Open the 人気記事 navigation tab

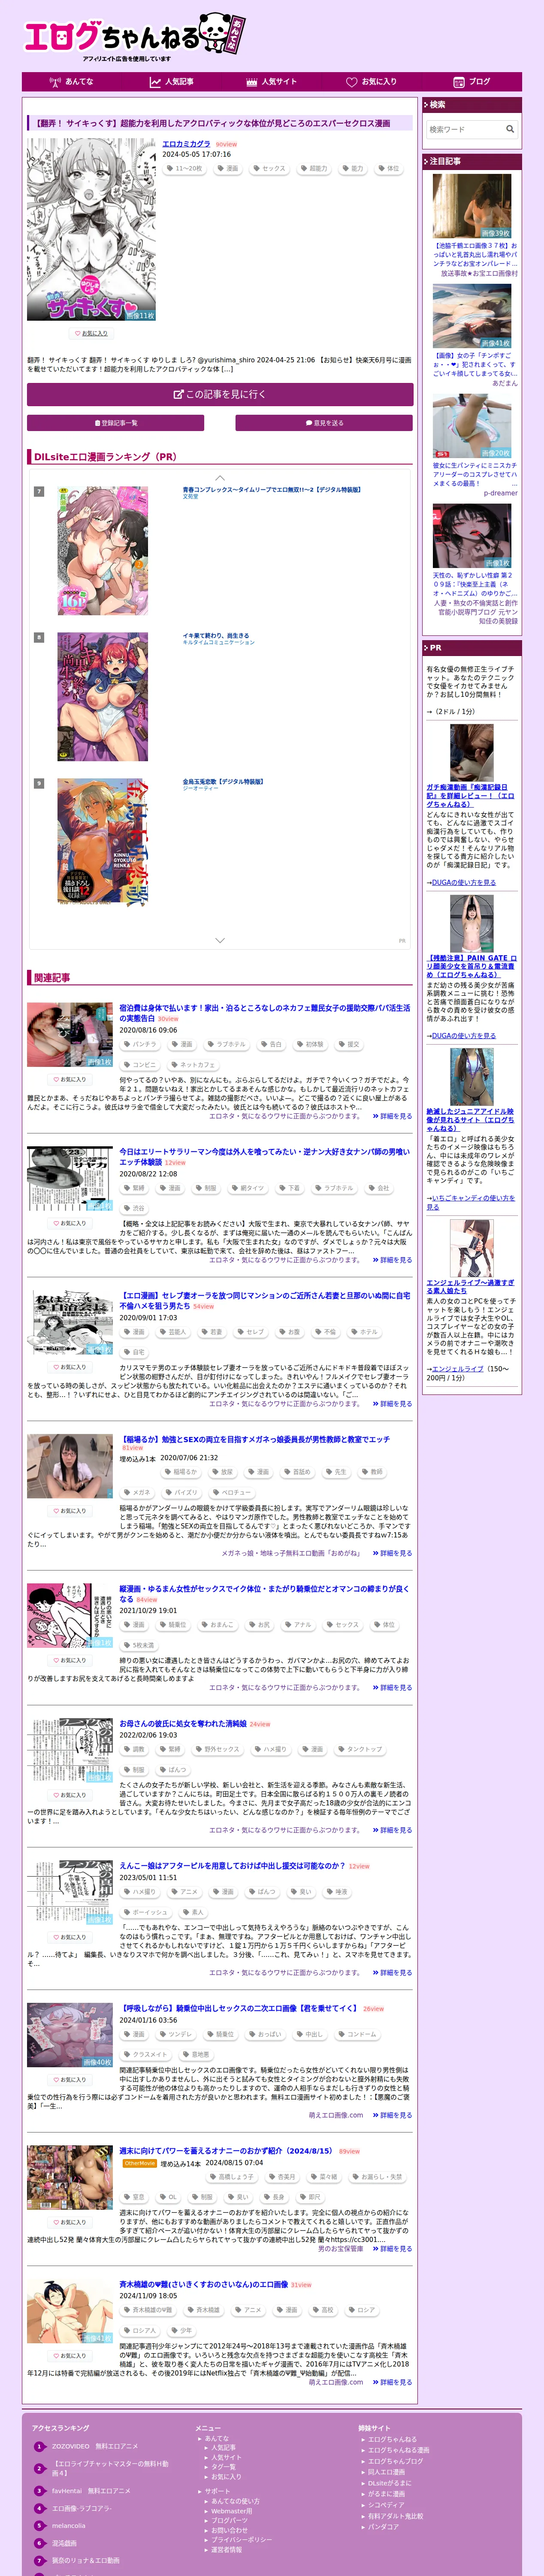pyautogui.click(x=172, y=82)
